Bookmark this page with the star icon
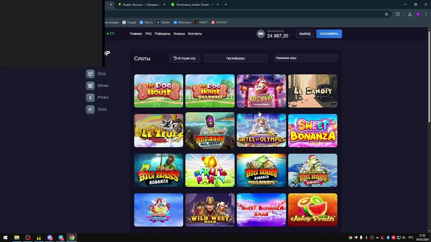431x242 pixels. click(387, 14)
